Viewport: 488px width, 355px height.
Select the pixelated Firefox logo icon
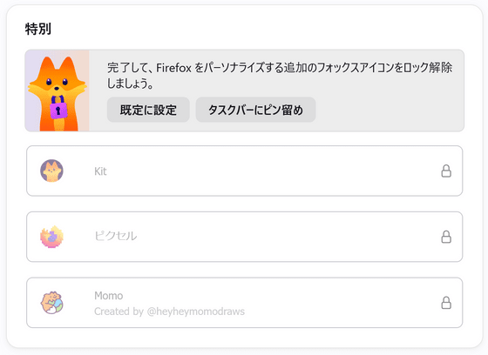(x=51, y=237)
